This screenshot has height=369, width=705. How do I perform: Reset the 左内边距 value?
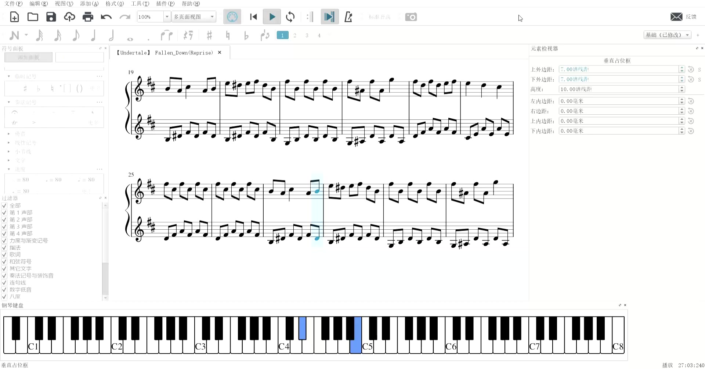(x=691, y=101)
